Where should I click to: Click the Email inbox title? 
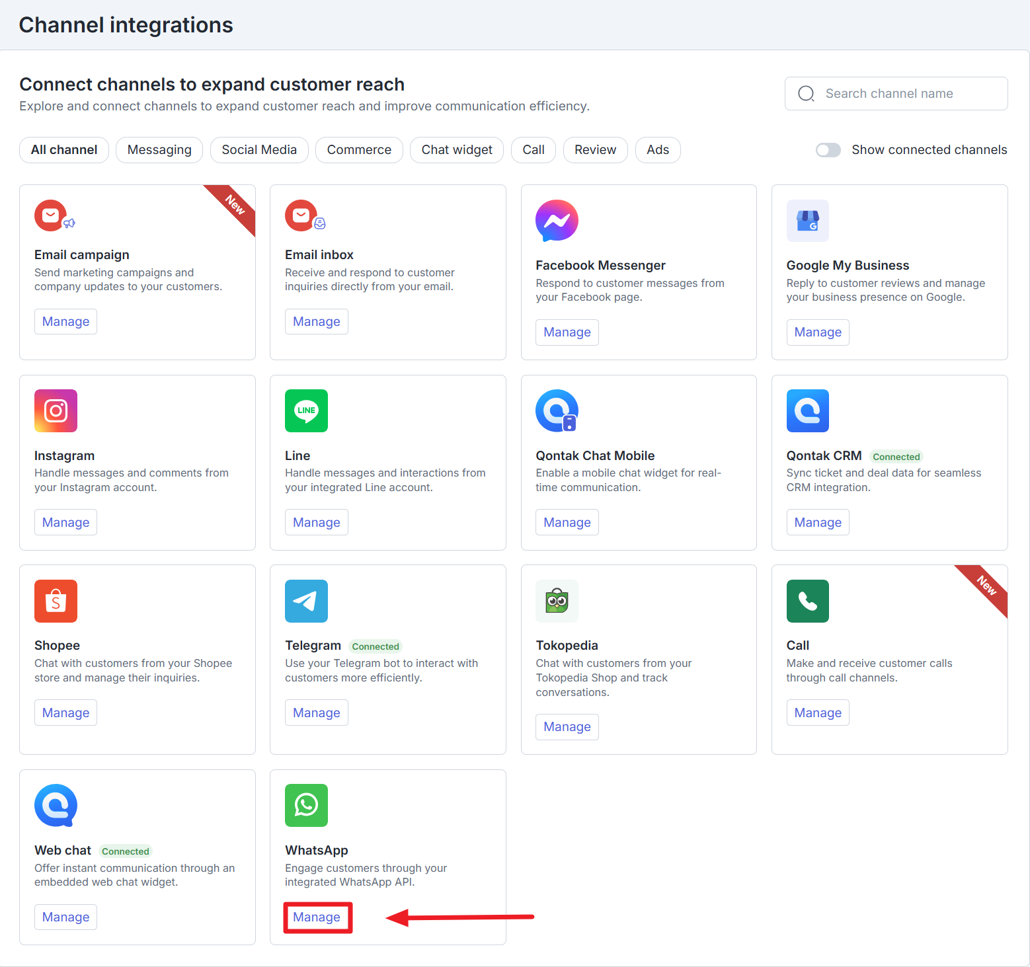[319, 255]
